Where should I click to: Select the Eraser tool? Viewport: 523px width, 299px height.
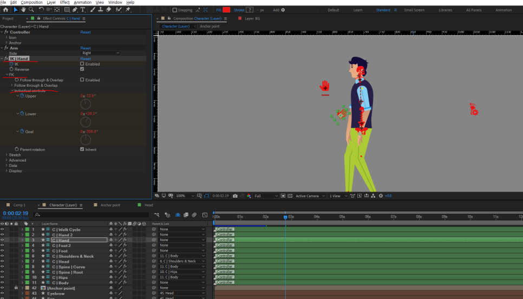[109, 10]
